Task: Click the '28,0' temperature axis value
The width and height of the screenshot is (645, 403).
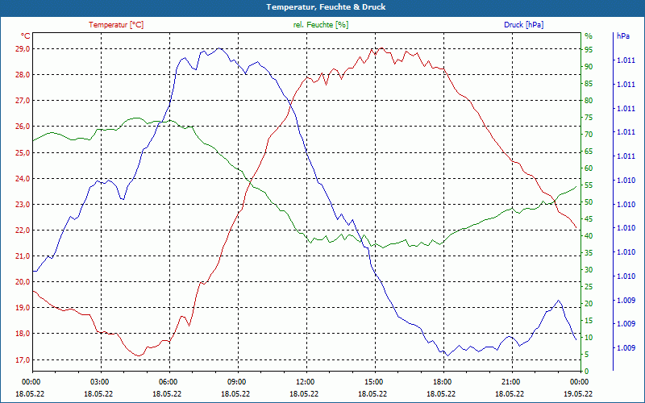Action: tap(23, 75)
